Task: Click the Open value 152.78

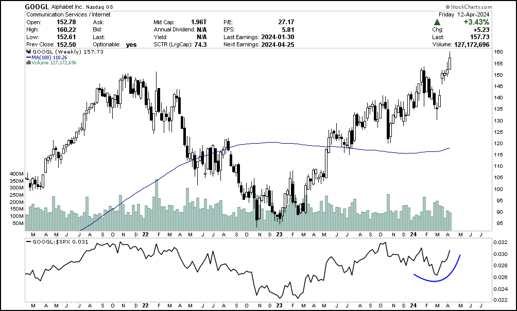Action: coord(67,22)
